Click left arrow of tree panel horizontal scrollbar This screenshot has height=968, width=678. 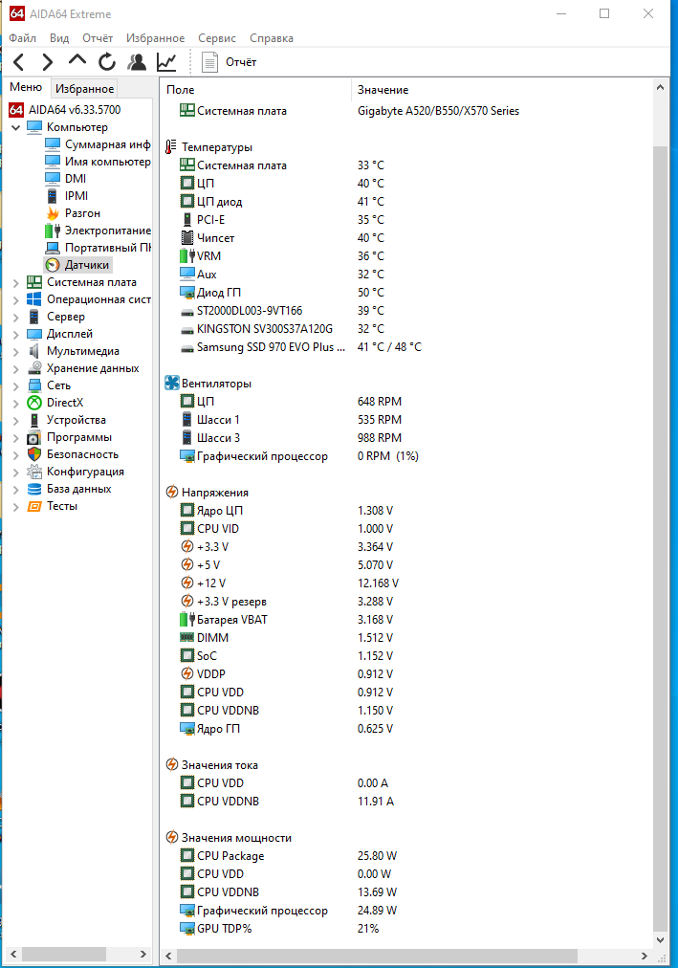13,955
